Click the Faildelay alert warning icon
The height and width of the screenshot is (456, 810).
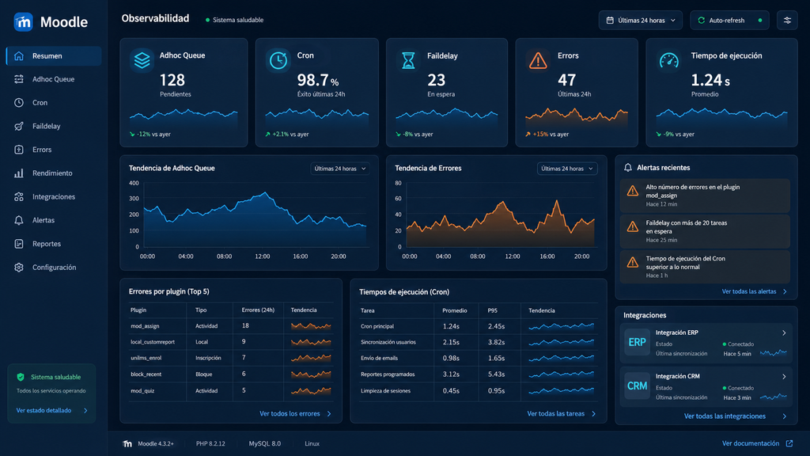coord(632,227)
